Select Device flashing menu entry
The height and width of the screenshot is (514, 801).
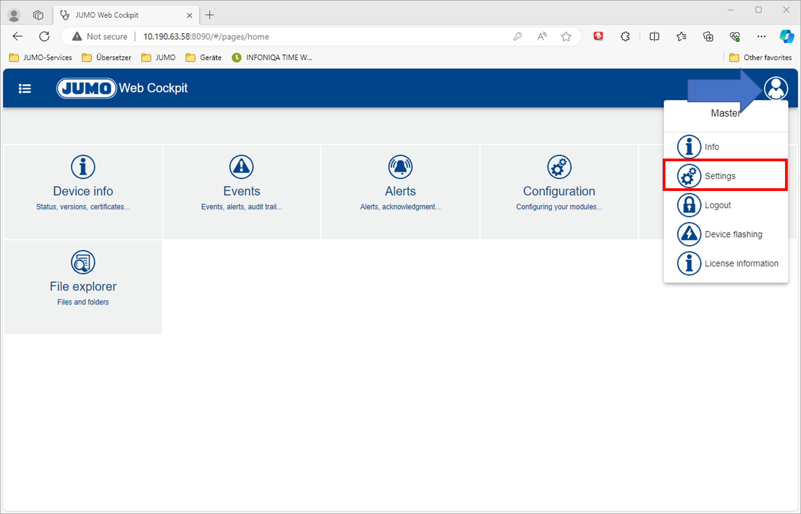point(733,234)
